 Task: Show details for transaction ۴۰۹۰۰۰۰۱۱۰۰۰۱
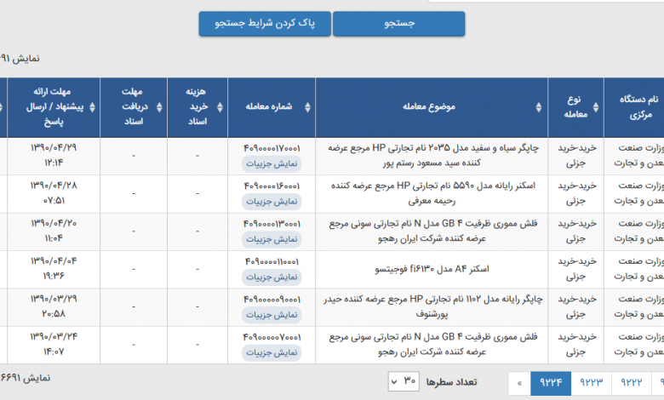click(272, 277)
